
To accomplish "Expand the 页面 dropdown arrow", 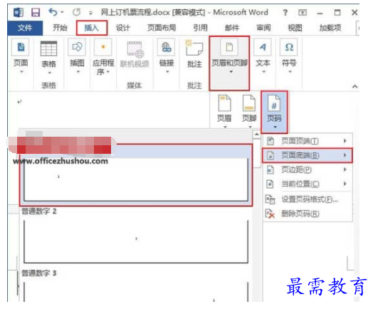I will pyautogui.click(x=21, y=72).
